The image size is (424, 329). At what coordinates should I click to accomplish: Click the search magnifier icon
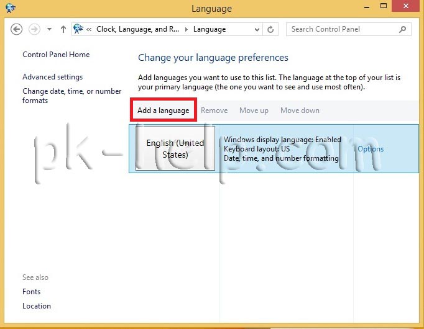[402, 29]
